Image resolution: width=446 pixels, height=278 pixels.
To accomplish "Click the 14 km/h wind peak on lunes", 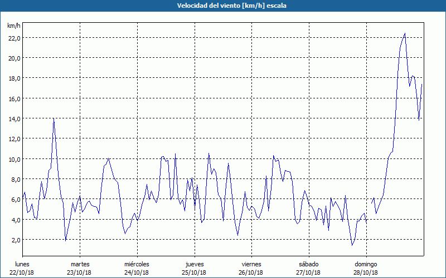I will click(x=54, y=118).
